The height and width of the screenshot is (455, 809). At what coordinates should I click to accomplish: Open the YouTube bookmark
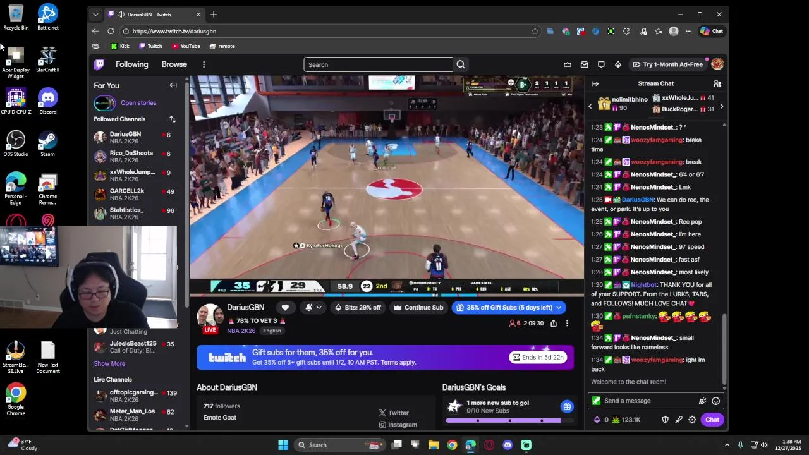(x=186, y=46)
